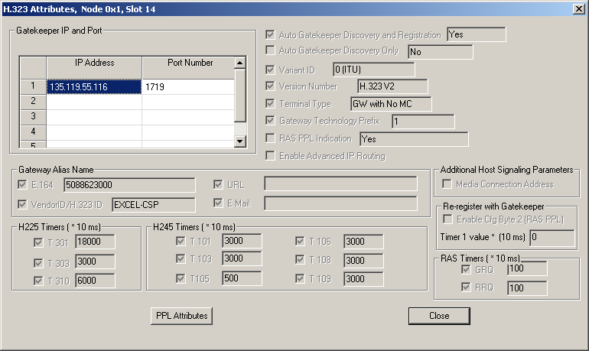Click the T 301 timer field
This screenshot has height=351, width=589.
point(93,242)
